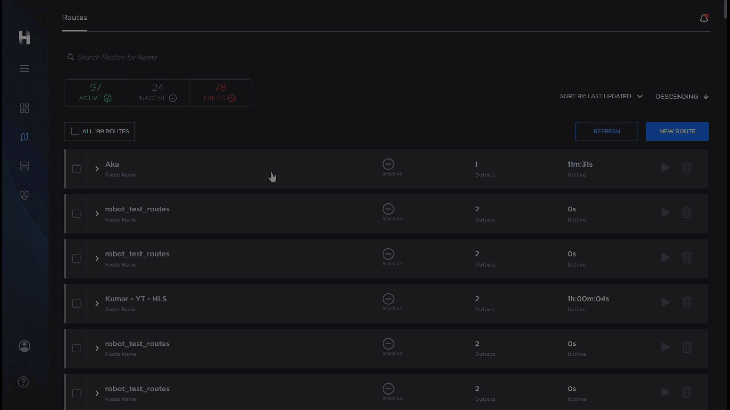Open the notification bell at top right
The width and height of the screenshot is (730, 410).
[x=704, y=18]
